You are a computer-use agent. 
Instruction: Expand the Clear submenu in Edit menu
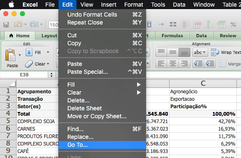pyautogui.click(x=102, y=92)
